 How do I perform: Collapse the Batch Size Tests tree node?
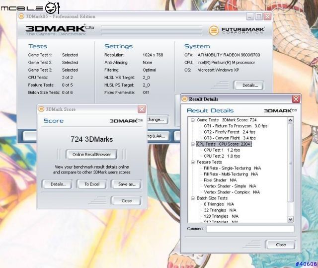click(x=193, y=198)
